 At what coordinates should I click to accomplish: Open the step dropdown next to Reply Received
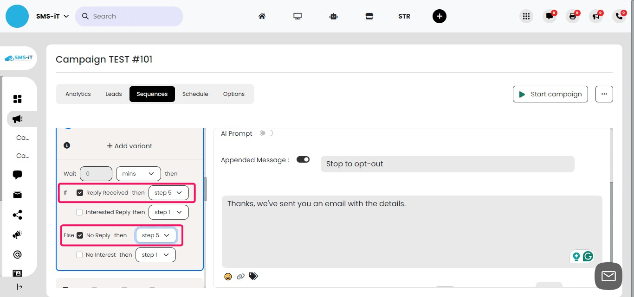click(168, 192)
